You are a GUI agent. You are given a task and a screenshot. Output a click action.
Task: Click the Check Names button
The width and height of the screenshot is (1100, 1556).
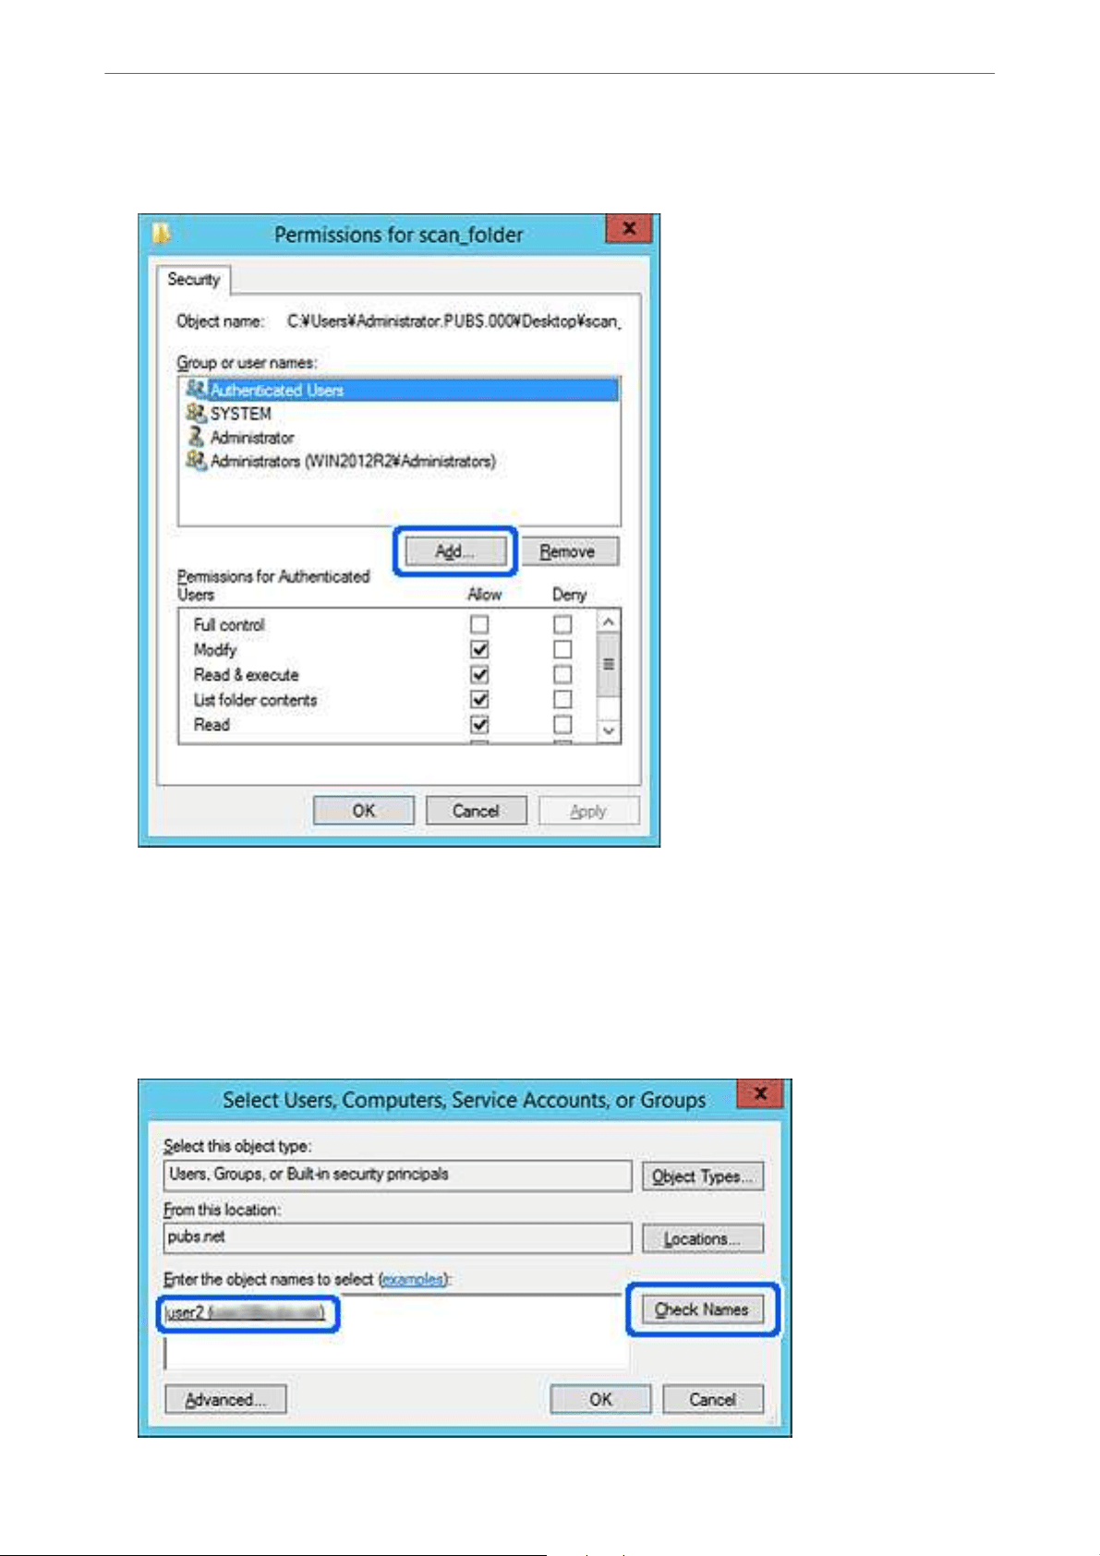[x=703, y=1309]
